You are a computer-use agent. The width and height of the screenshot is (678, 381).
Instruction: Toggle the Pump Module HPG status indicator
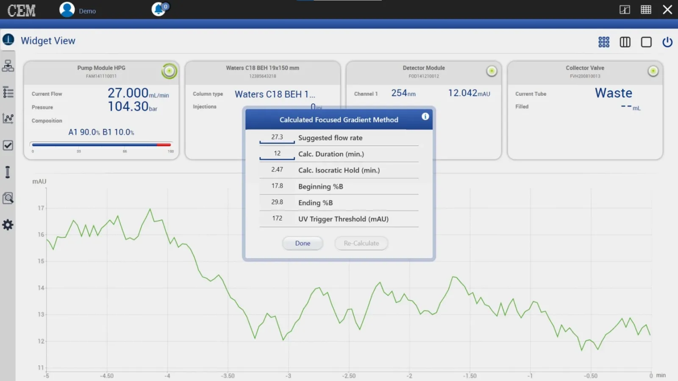169,71
